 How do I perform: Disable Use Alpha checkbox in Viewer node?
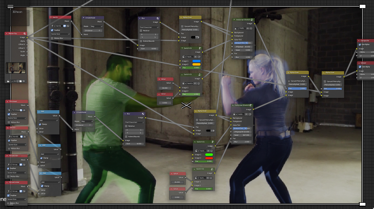(360, 66)
